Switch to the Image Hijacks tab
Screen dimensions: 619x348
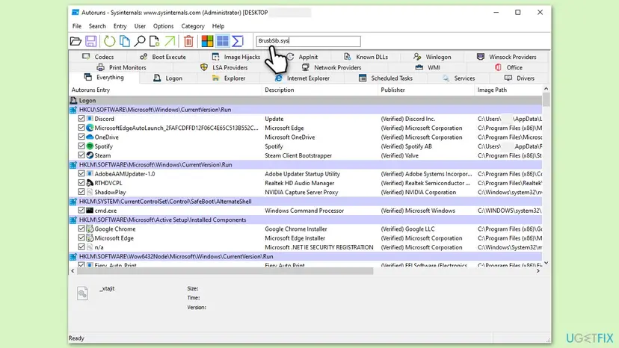(236, 57)
